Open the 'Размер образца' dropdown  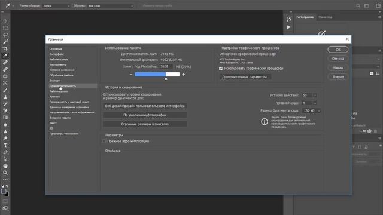(56, 5)
